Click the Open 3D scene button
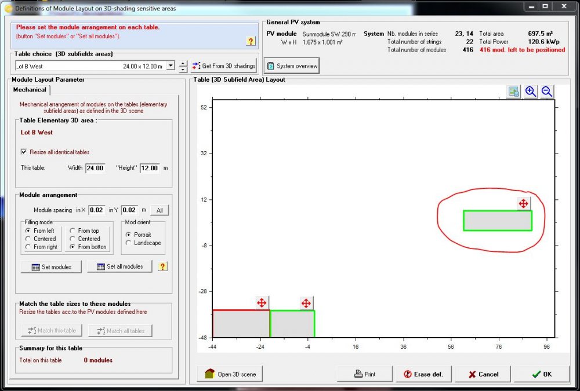Image resolution: width=580 pixels, height=391 pixels. (230, 374)
